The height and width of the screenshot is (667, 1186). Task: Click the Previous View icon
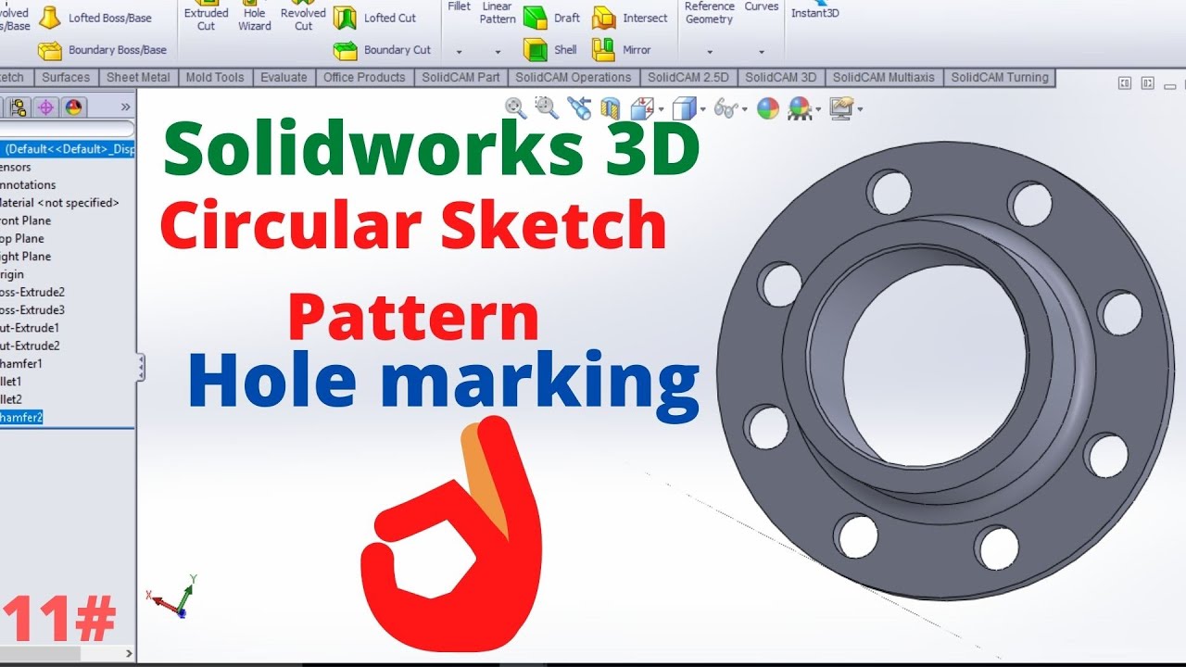[579, 108]
